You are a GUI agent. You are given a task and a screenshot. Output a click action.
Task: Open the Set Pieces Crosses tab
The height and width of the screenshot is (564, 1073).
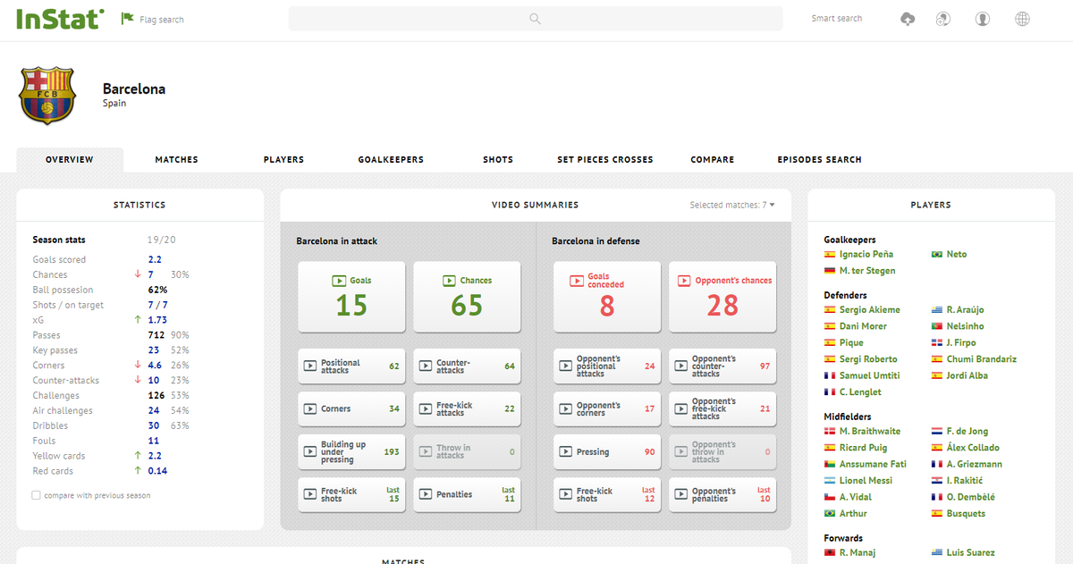click(x=605, y=160)
